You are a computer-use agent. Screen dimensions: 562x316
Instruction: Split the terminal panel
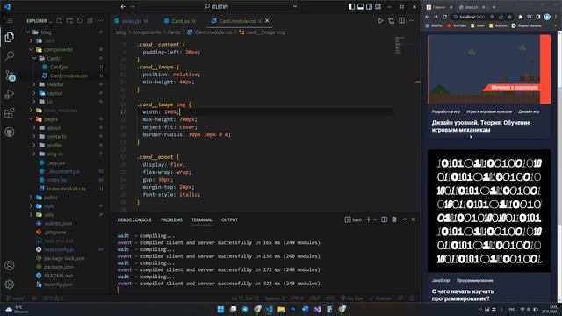(384, 219)
